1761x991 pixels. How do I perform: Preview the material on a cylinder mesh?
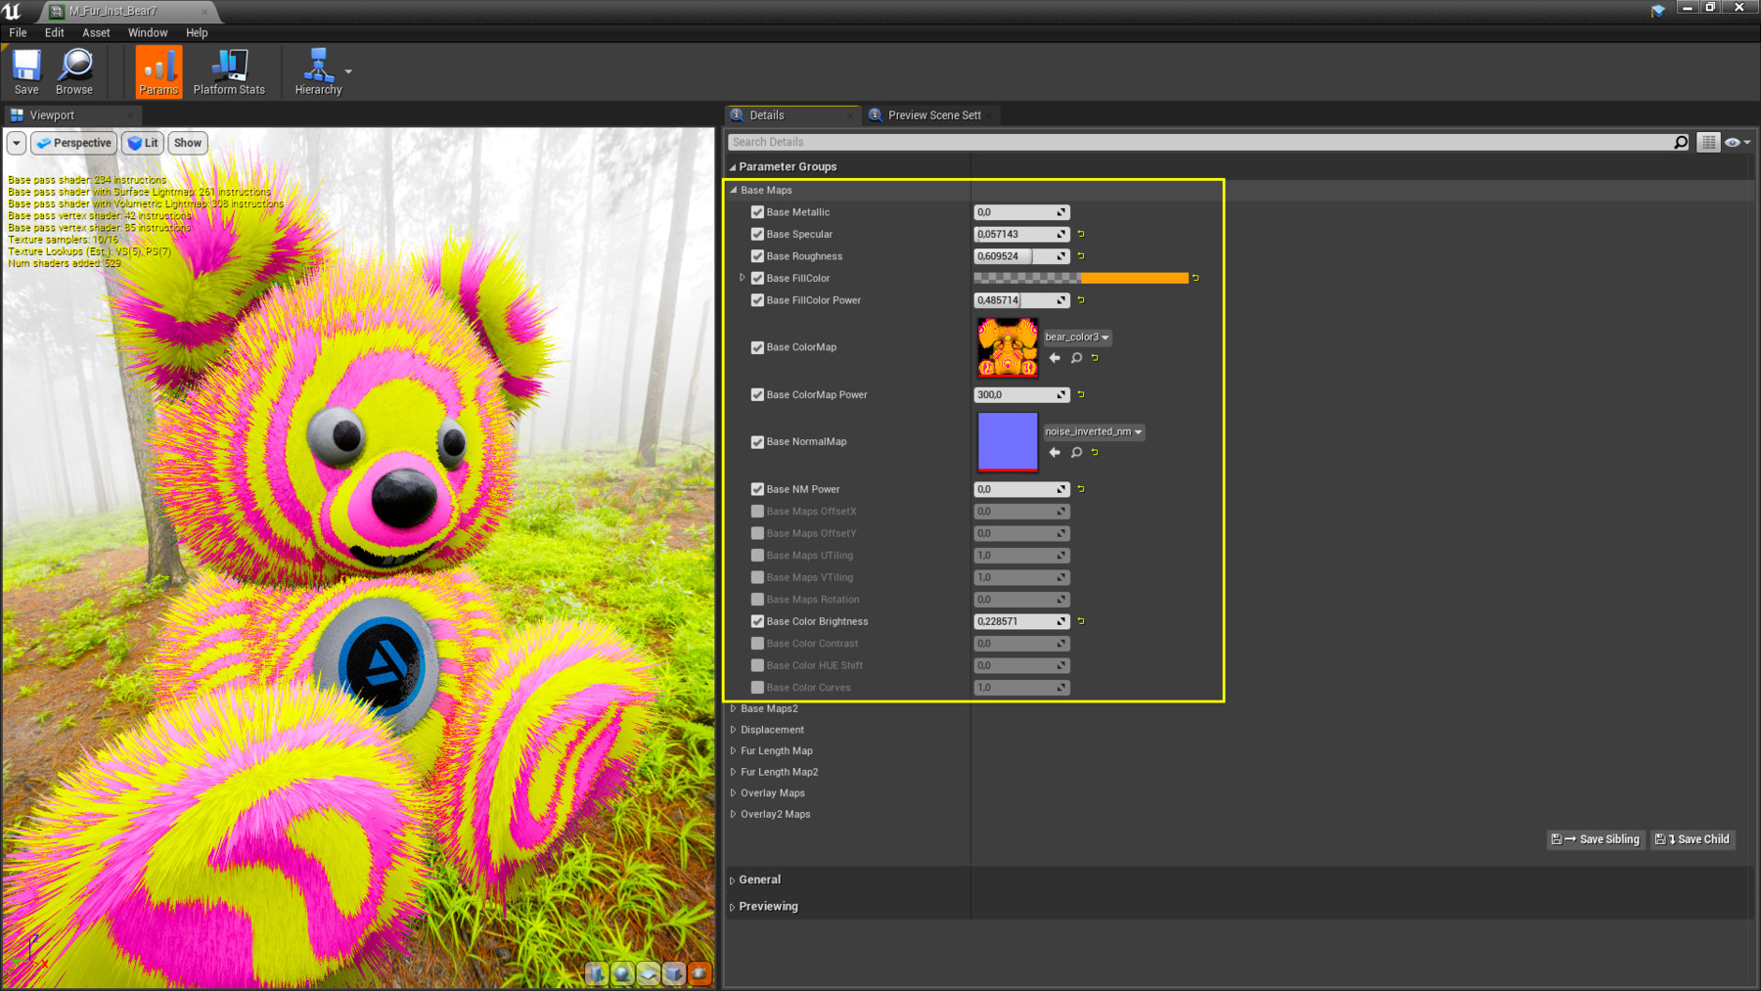[x=596, y=973]
